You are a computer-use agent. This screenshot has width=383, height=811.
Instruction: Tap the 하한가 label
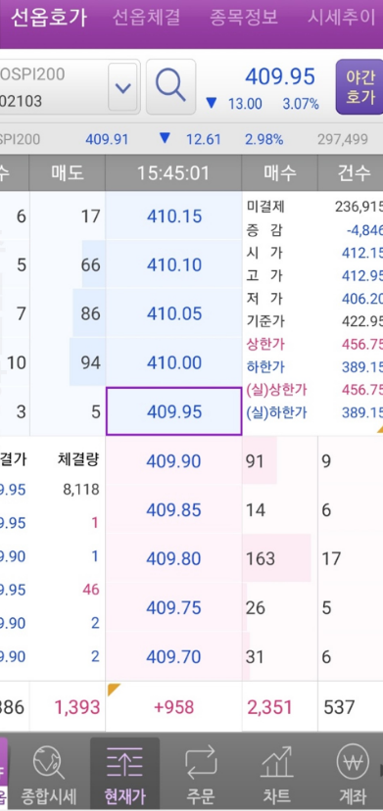[265, 366]
